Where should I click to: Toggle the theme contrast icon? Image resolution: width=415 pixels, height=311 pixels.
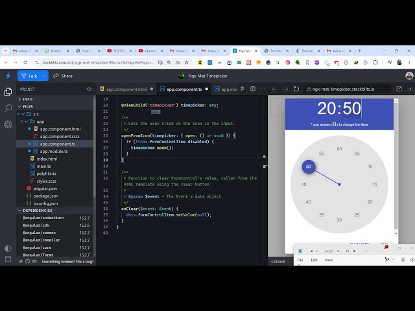[8, 248]
